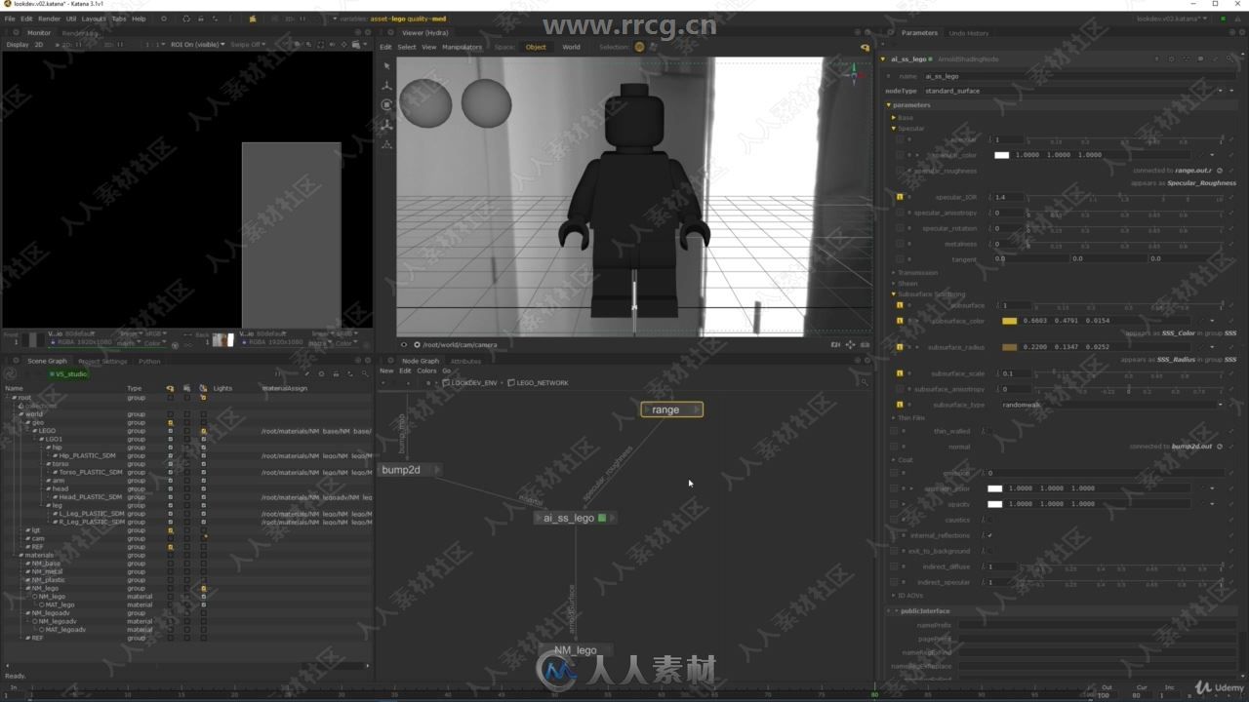Click the frame-all icon at viewer bottom-right
This screenshot has height=702, width=1249.
pyautogui.click(x=850, y=344)
